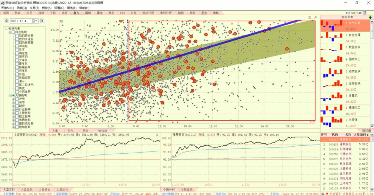This screenshot has width=374, height=195.
Task: Expand the 深市 tree node
Action: pyautogui.click(x=13, y=102)
